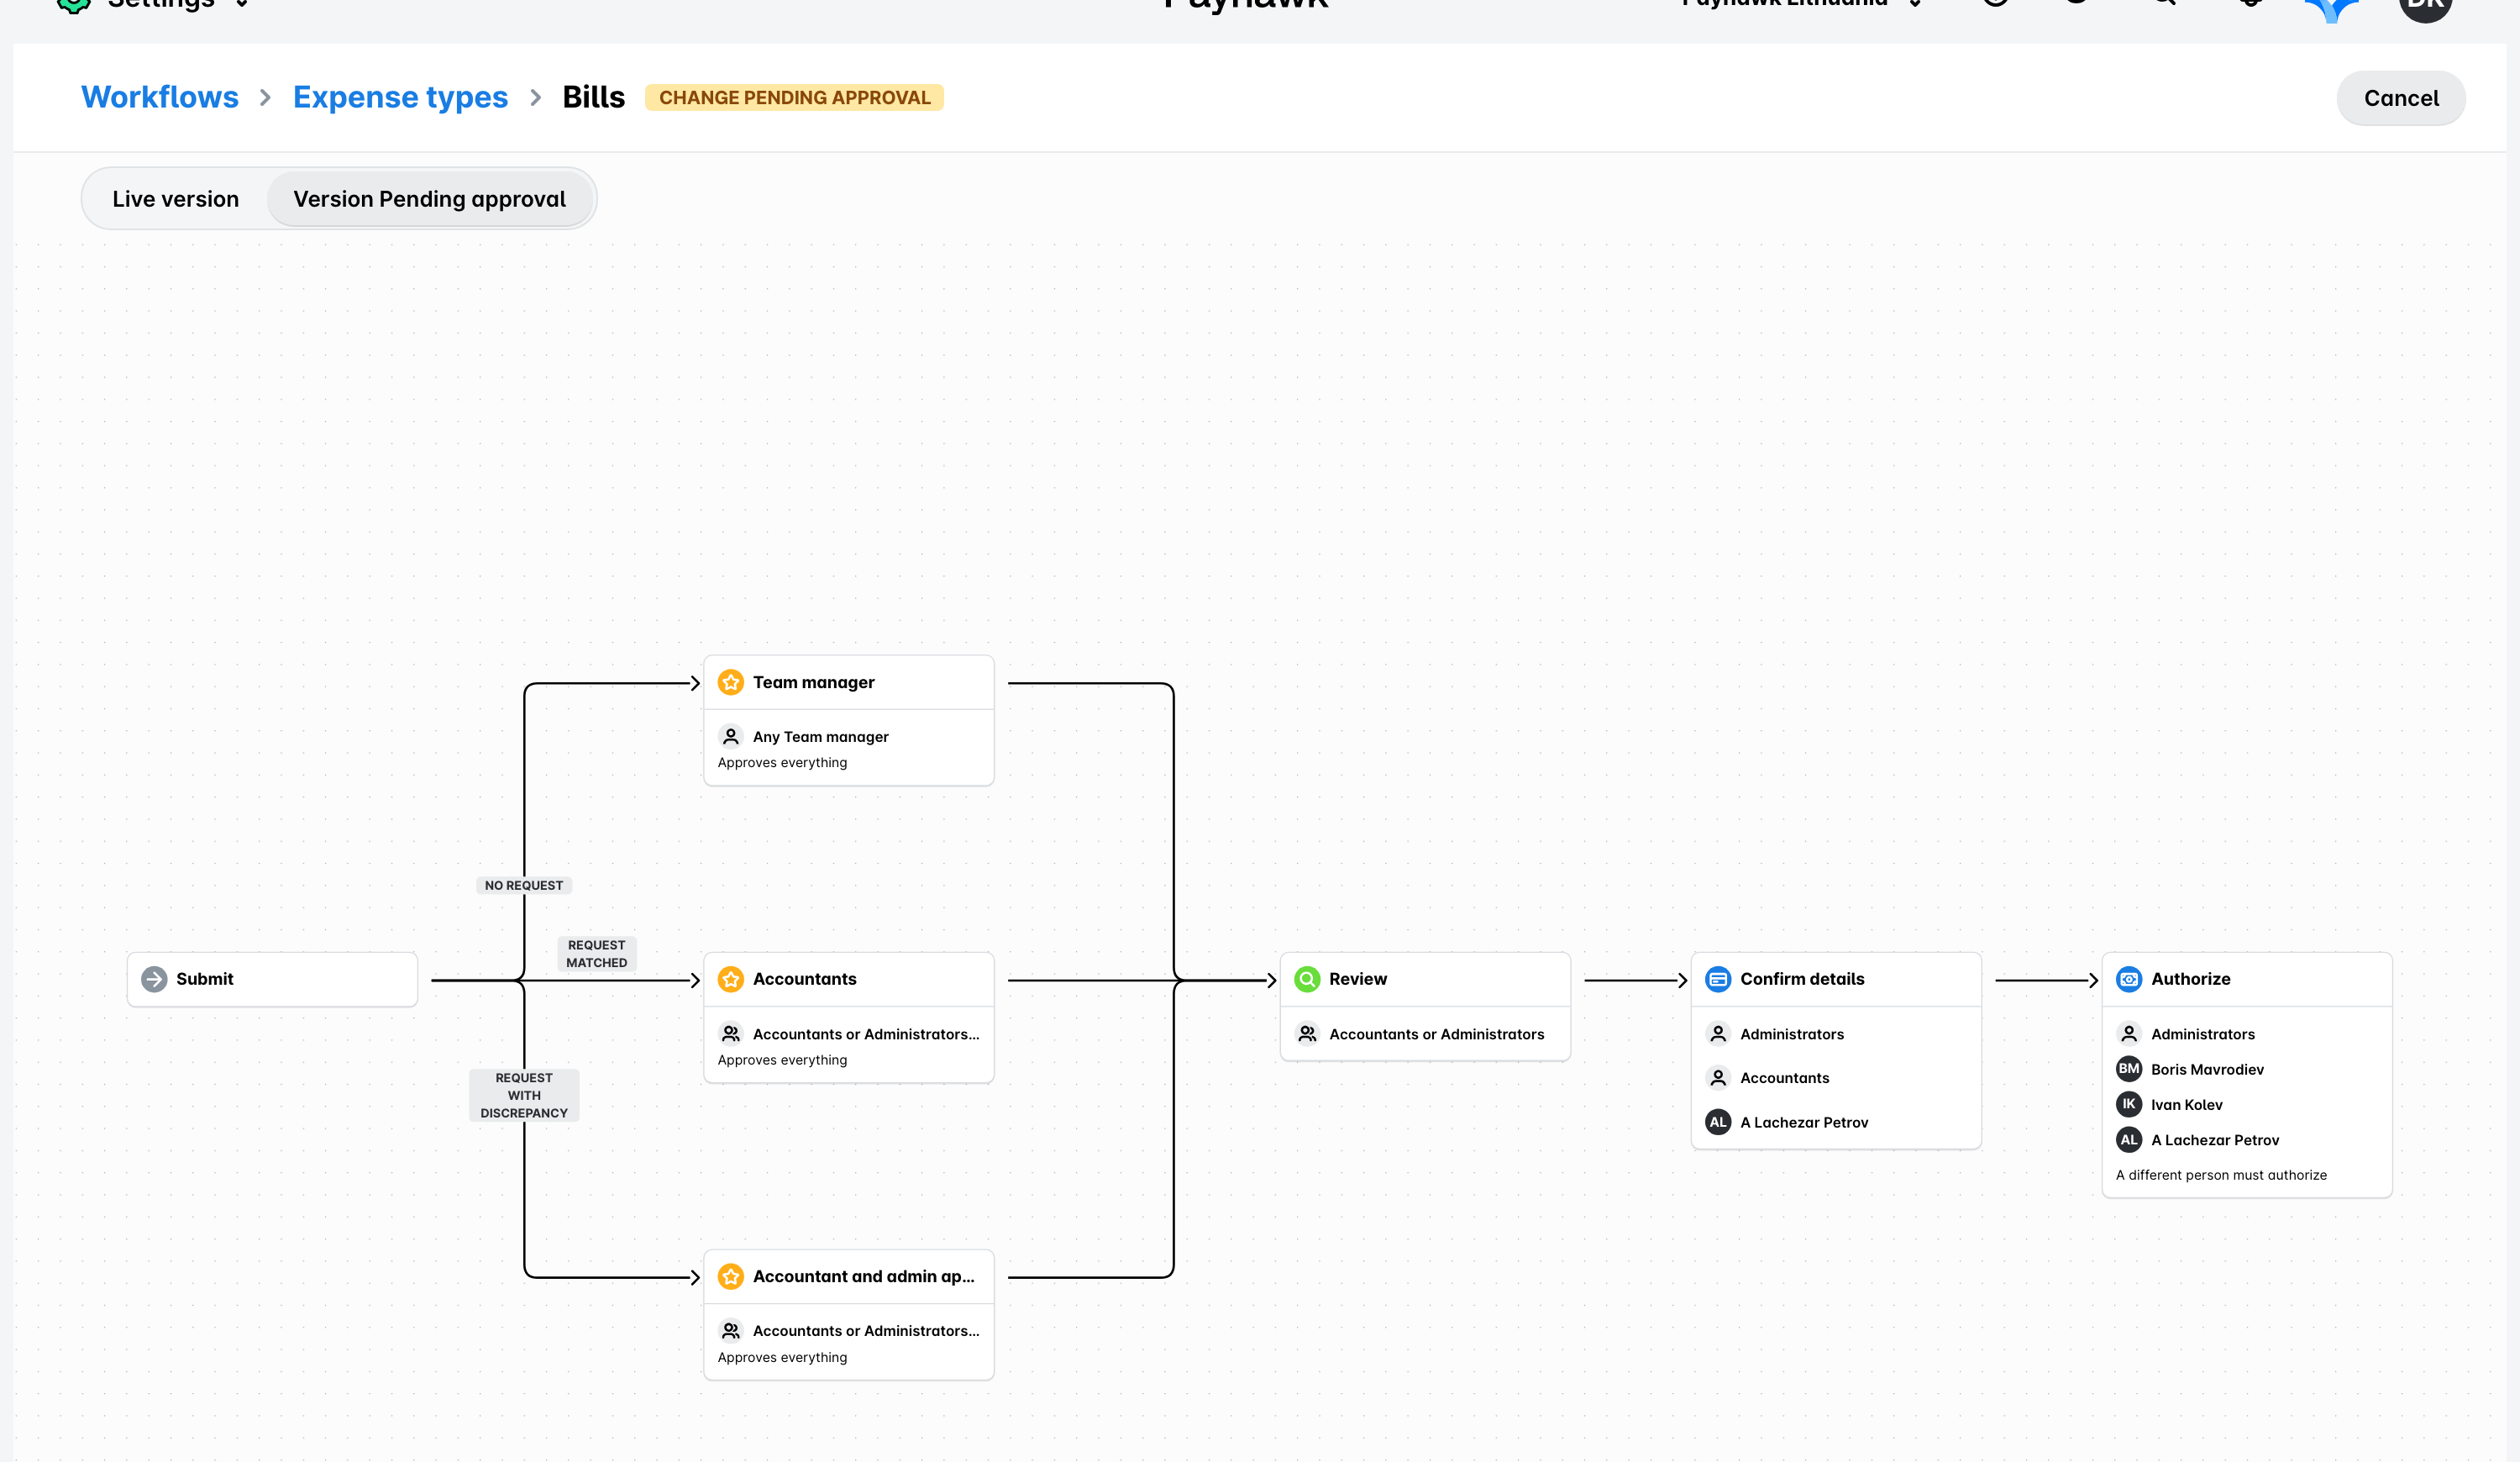Click the group icon in the Review card
This screenshot has width=2520, height=1462.
point(1307,1033)
